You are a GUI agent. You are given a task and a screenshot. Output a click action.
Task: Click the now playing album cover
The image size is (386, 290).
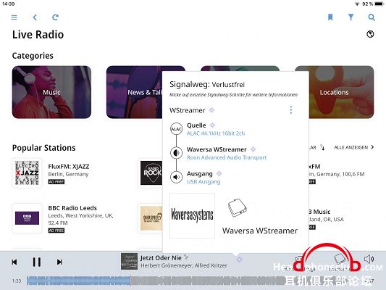tap(129, 262)
